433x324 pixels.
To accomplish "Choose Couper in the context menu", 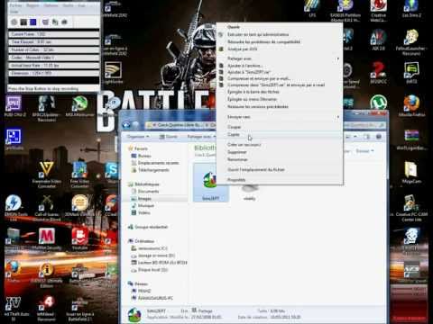I will (280, 127).
